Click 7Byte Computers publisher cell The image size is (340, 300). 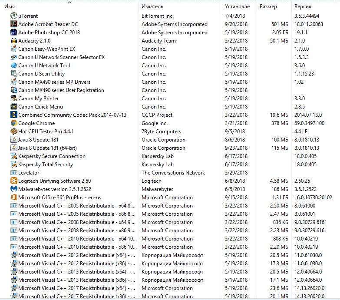tap(161, 132)
